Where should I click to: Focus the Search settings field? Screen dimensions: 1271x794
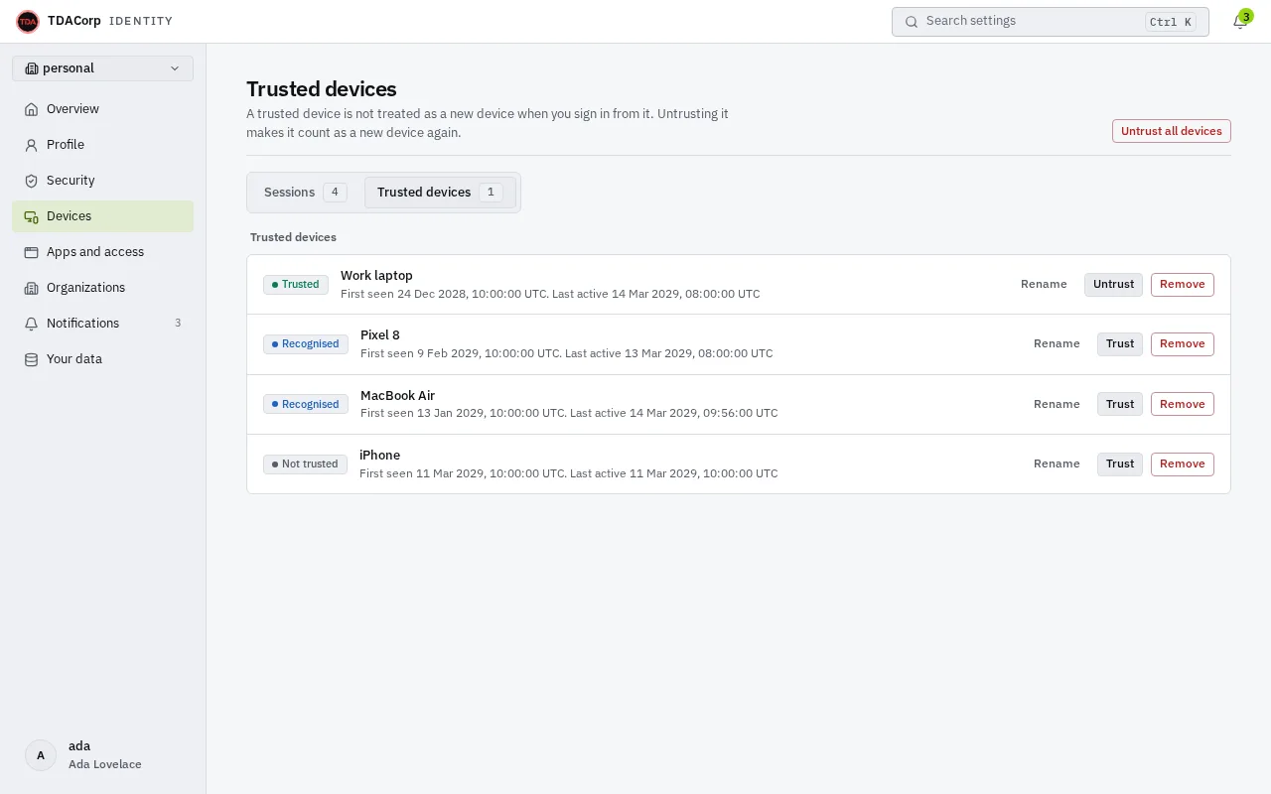point(1051,22)
